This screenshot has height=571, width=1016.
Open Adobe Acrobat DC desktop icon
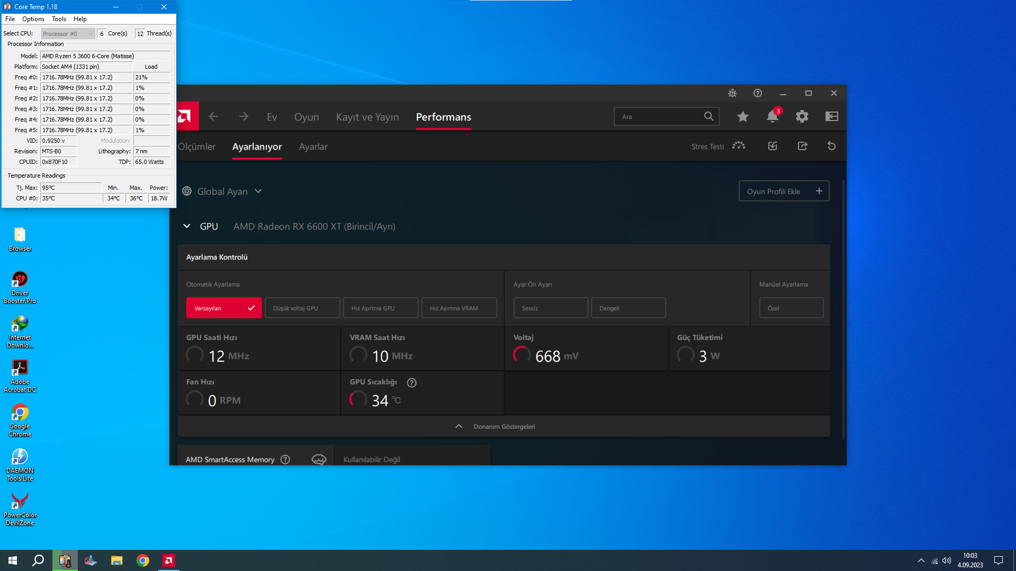point(20,376)
